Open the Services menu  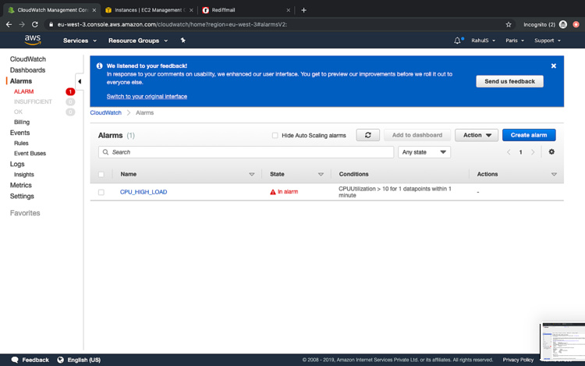tap(79, 41)
